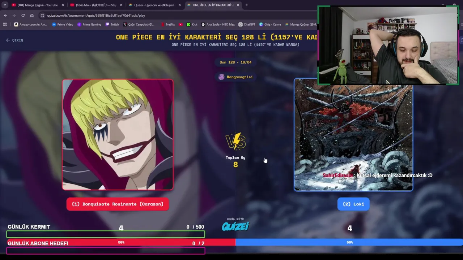Click the webcam overlay video
Screen dimensions: 463x260
[x=388, y=45]
